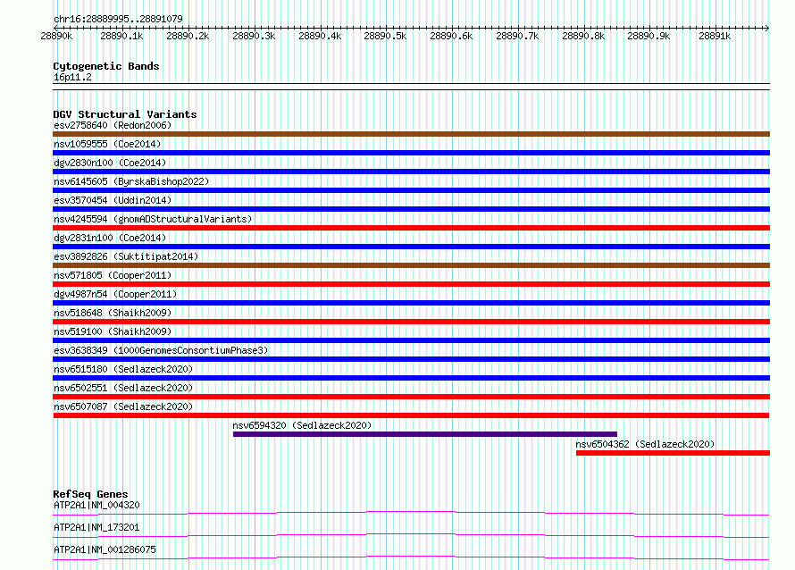Select the purple nsv6594320 variant bar
Screen dimensions: 795x570
425,434
